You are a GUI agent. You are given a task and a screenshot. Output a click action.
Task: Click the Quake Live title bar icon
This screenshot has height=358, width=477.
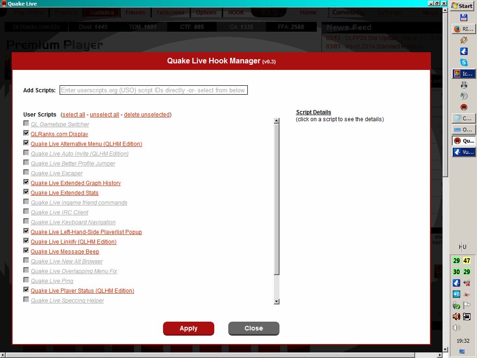[x=4, y=4]
